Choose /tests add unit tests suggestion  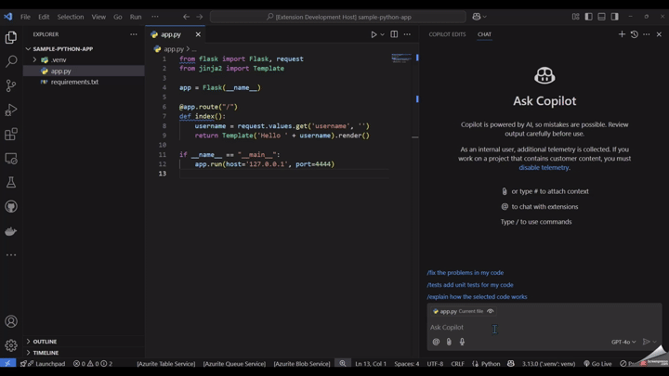point(470,285)
